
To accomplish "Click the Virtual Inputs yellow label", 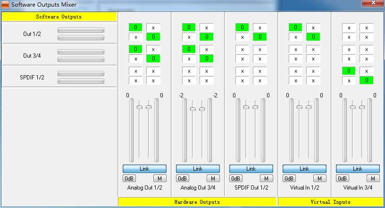I will point(331,202).
